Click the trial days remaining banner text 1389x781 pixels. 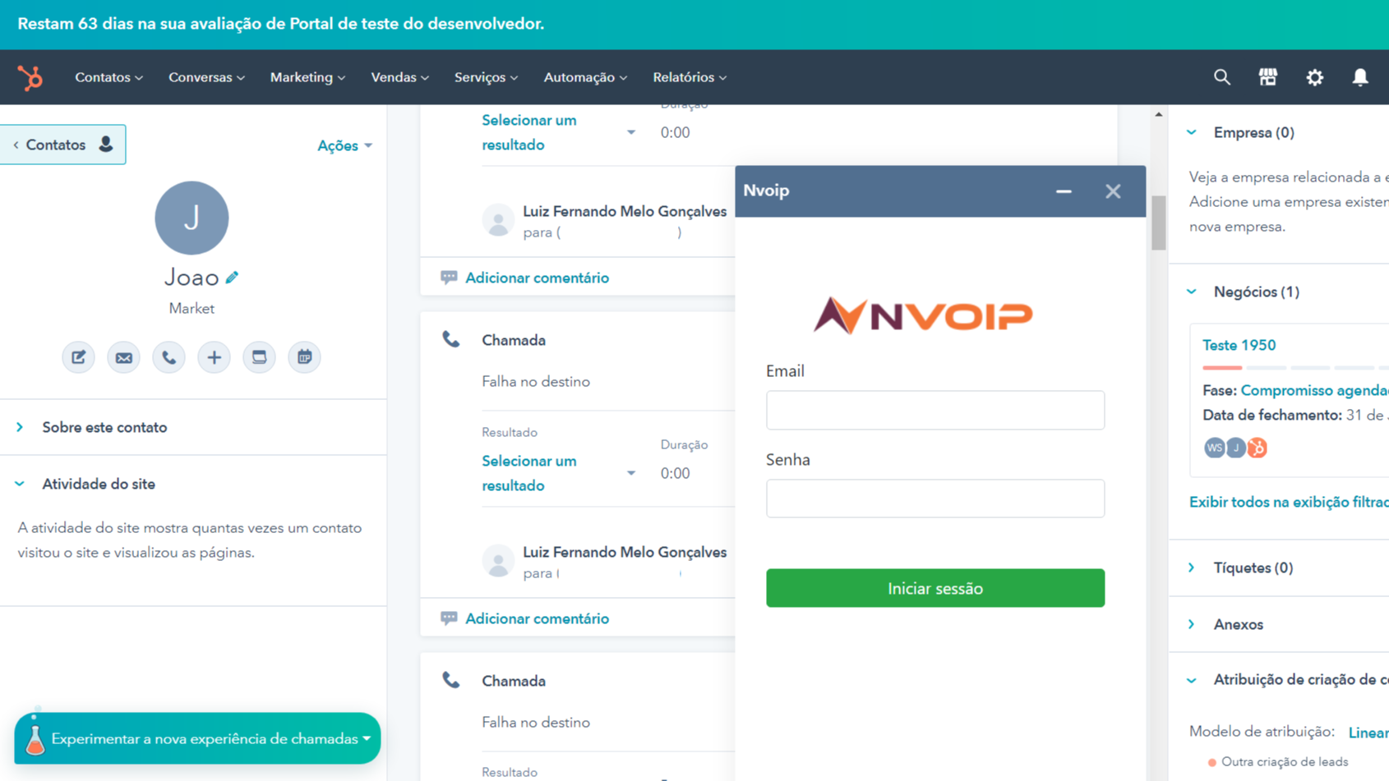(x=281, y=24)
